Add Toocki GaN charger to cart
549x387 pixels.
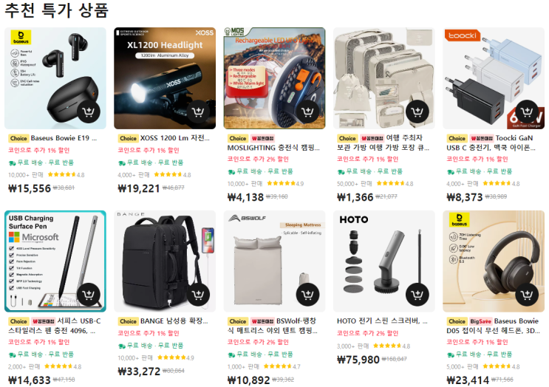pos(527,112)
